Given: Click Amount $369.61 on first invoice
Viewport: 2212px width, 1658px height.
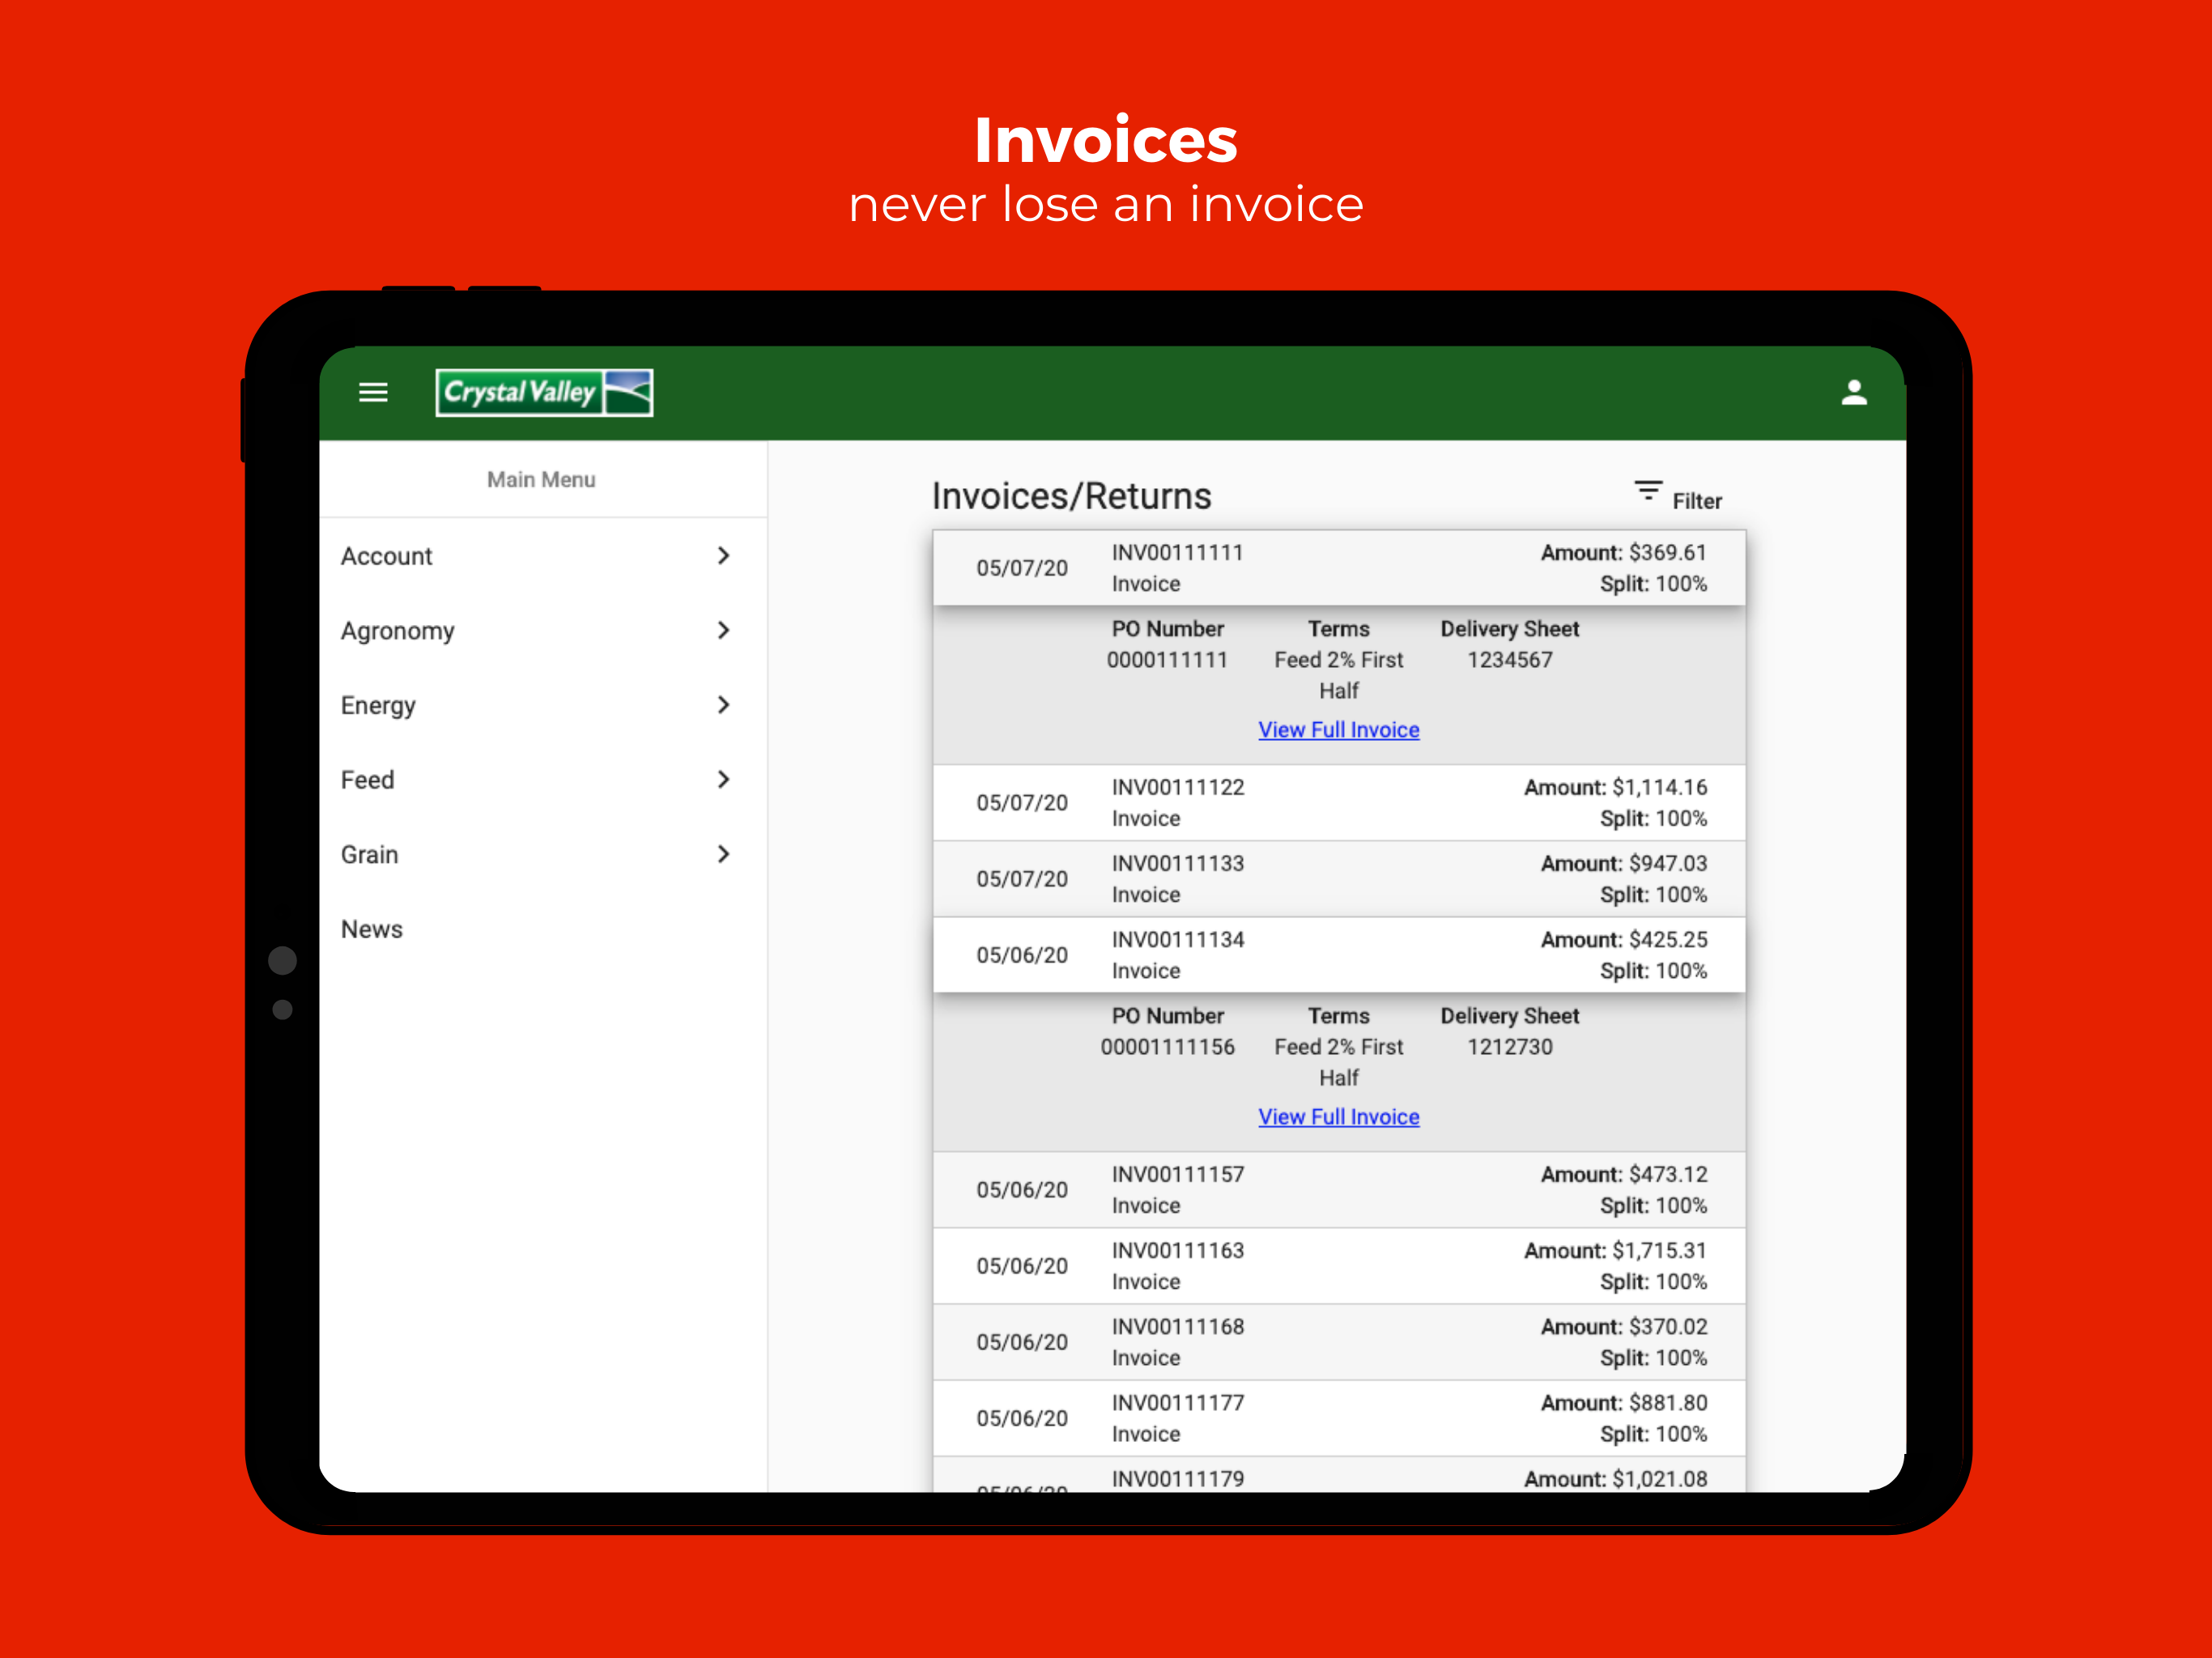Looking at the screenshot, I should click(x=1623, y=553).
